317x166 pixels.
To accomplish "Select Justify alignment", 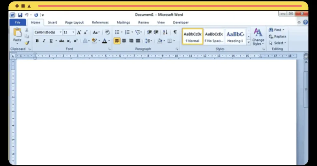I will (x=138, y=41).
